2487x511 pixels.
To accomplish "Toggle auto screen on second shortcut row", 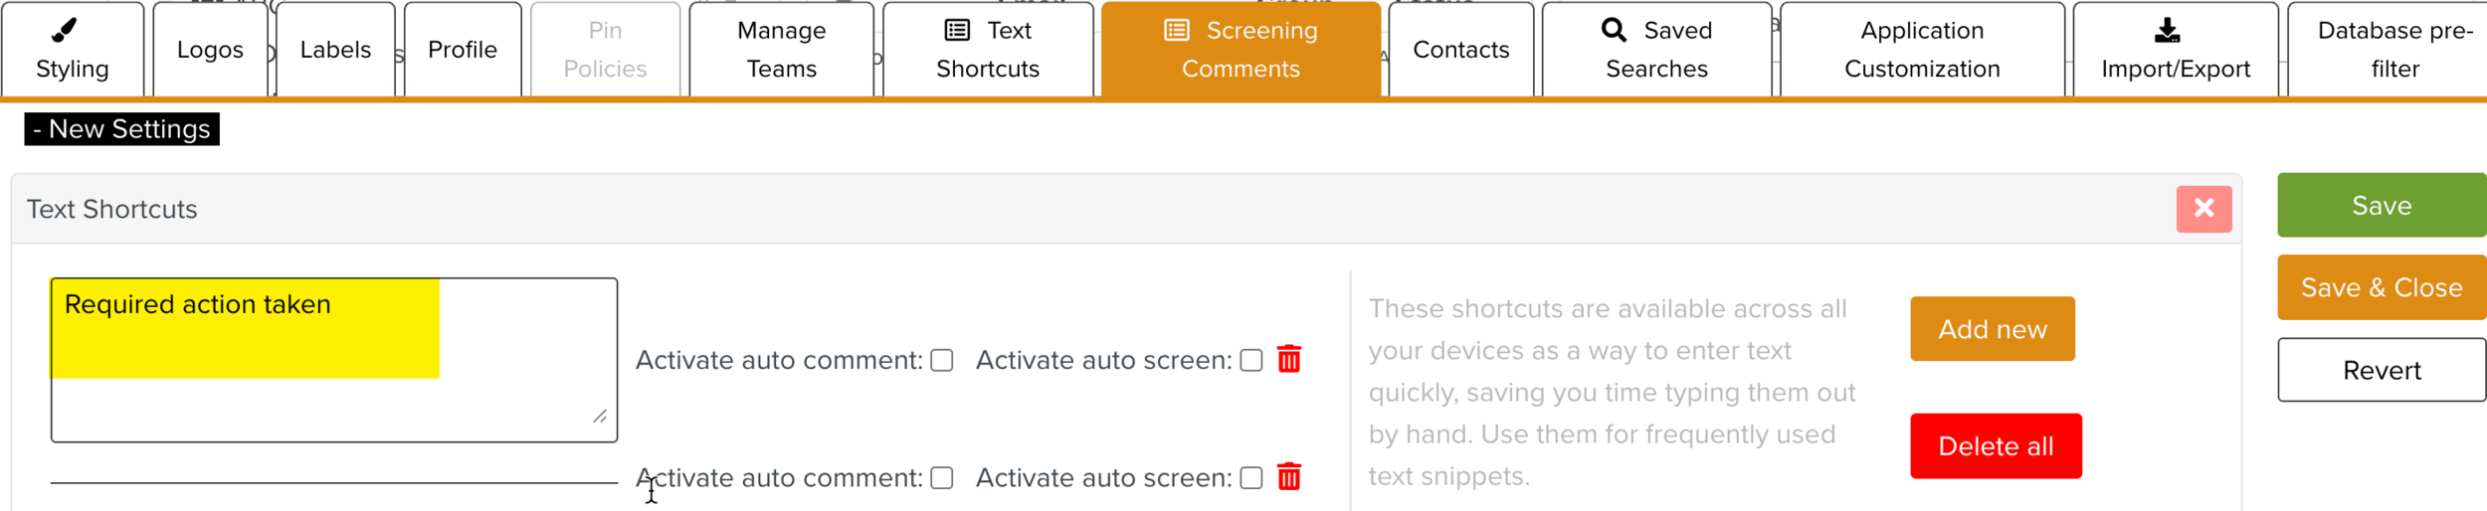I will [x=1250, y=478].
